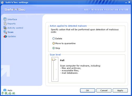This screenshot has width=132, height=96.
Task: Click 'HOST INTRUSION PREVENTION SYSTEM' header text
Action: click(106, 10)
